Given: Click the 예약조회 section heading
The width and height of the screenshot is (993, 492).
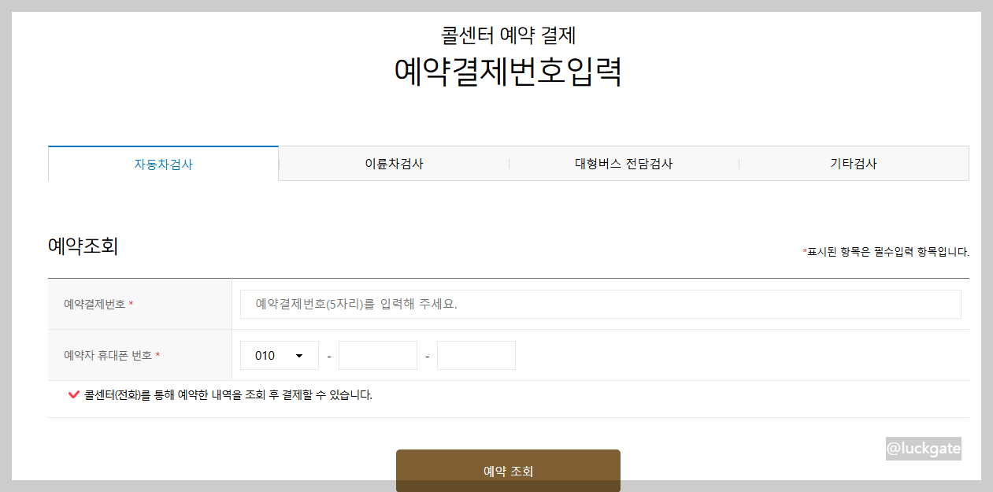Looking at the screenshot, I should tap(83, 246).
